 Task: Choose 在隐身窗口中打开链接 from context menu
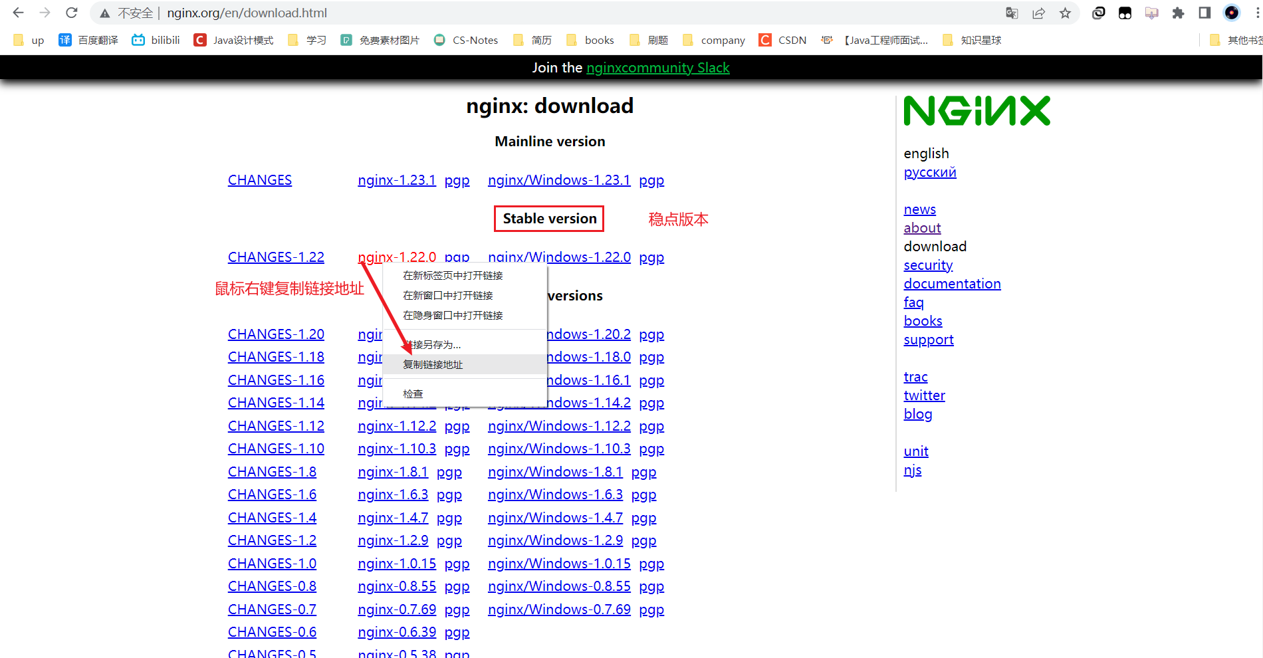coord(465,316)
